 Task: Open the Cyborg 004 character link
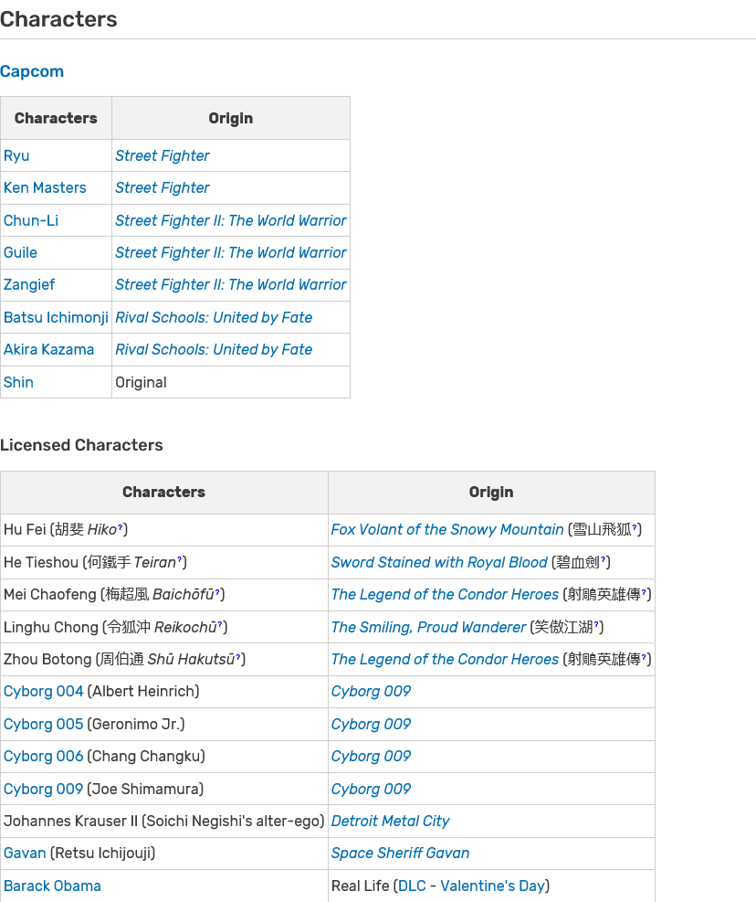[x=43, y=692]
